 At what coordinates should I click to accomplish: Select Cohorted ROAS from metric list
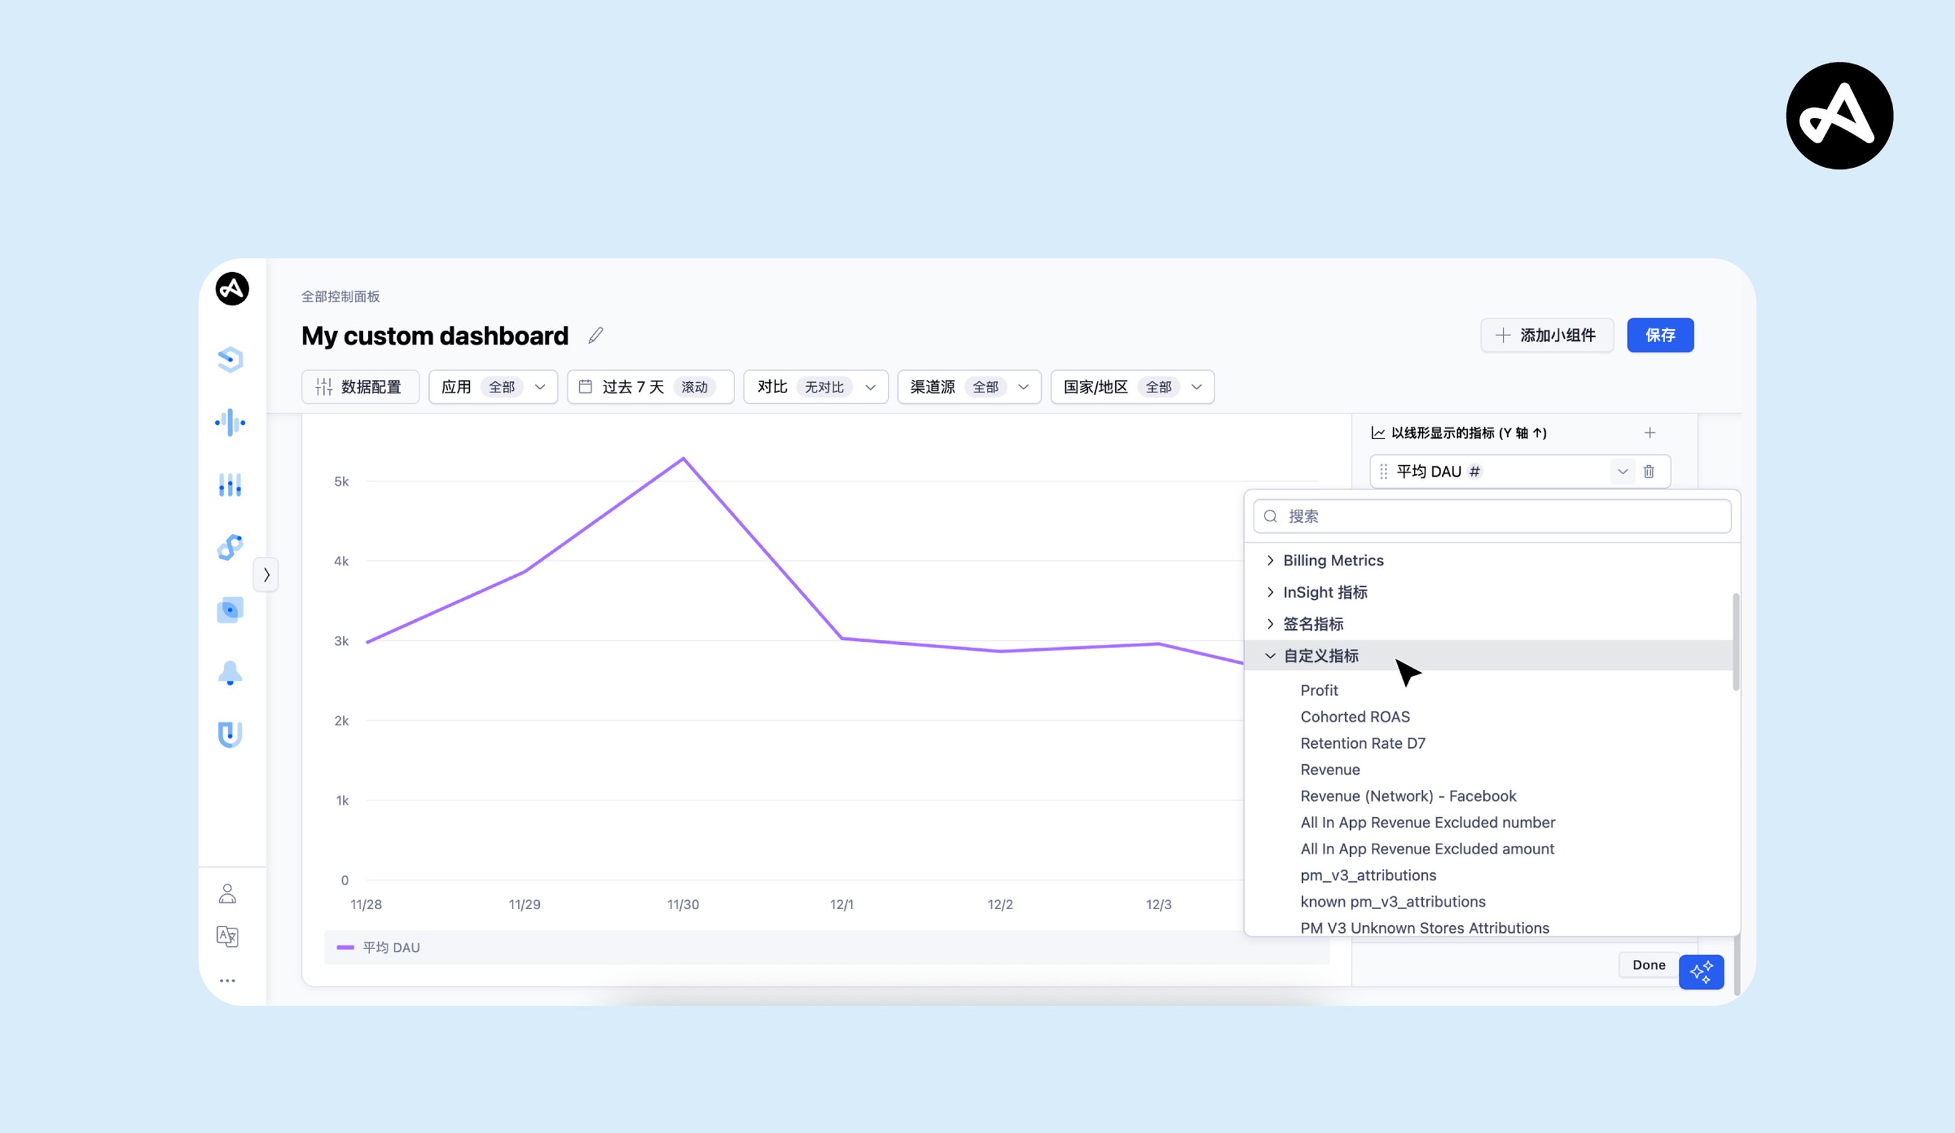pos(1354,716)
